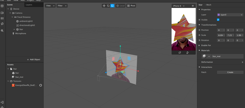Open the iPhone 8 device dropdown
Viewport: 245px width, 108px height.
[179, 6]
